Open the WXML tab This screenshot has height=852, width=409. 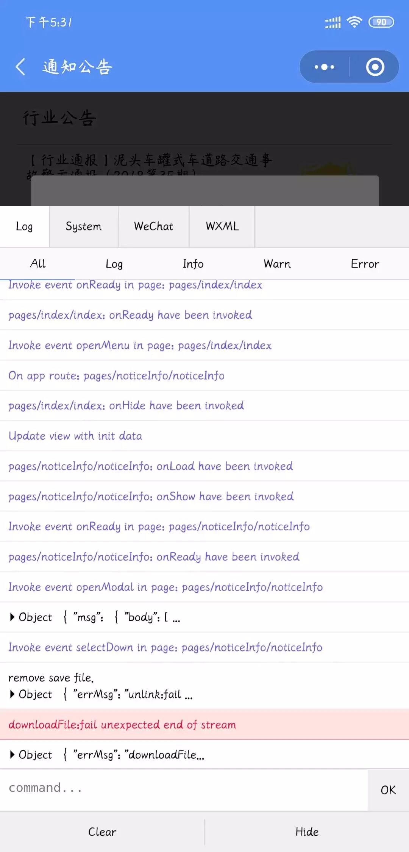point(222,227)
